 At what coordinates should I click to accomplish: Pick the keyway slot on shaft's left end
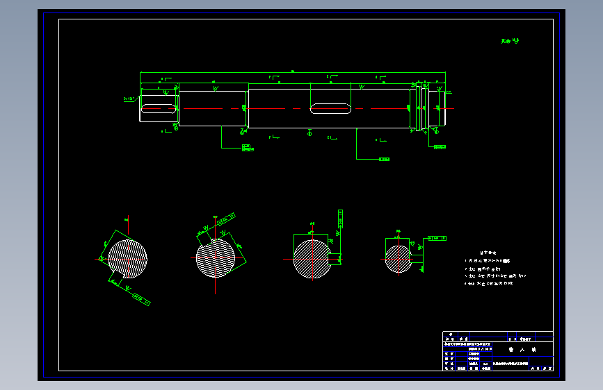tap(159, 109)
